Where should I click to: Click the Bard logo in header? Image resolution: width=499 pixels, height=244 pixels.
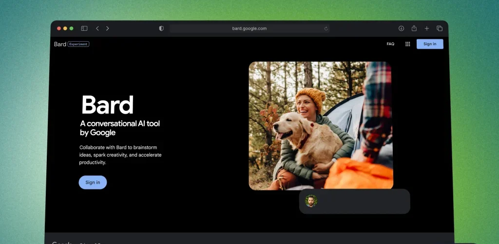point(60,44)
